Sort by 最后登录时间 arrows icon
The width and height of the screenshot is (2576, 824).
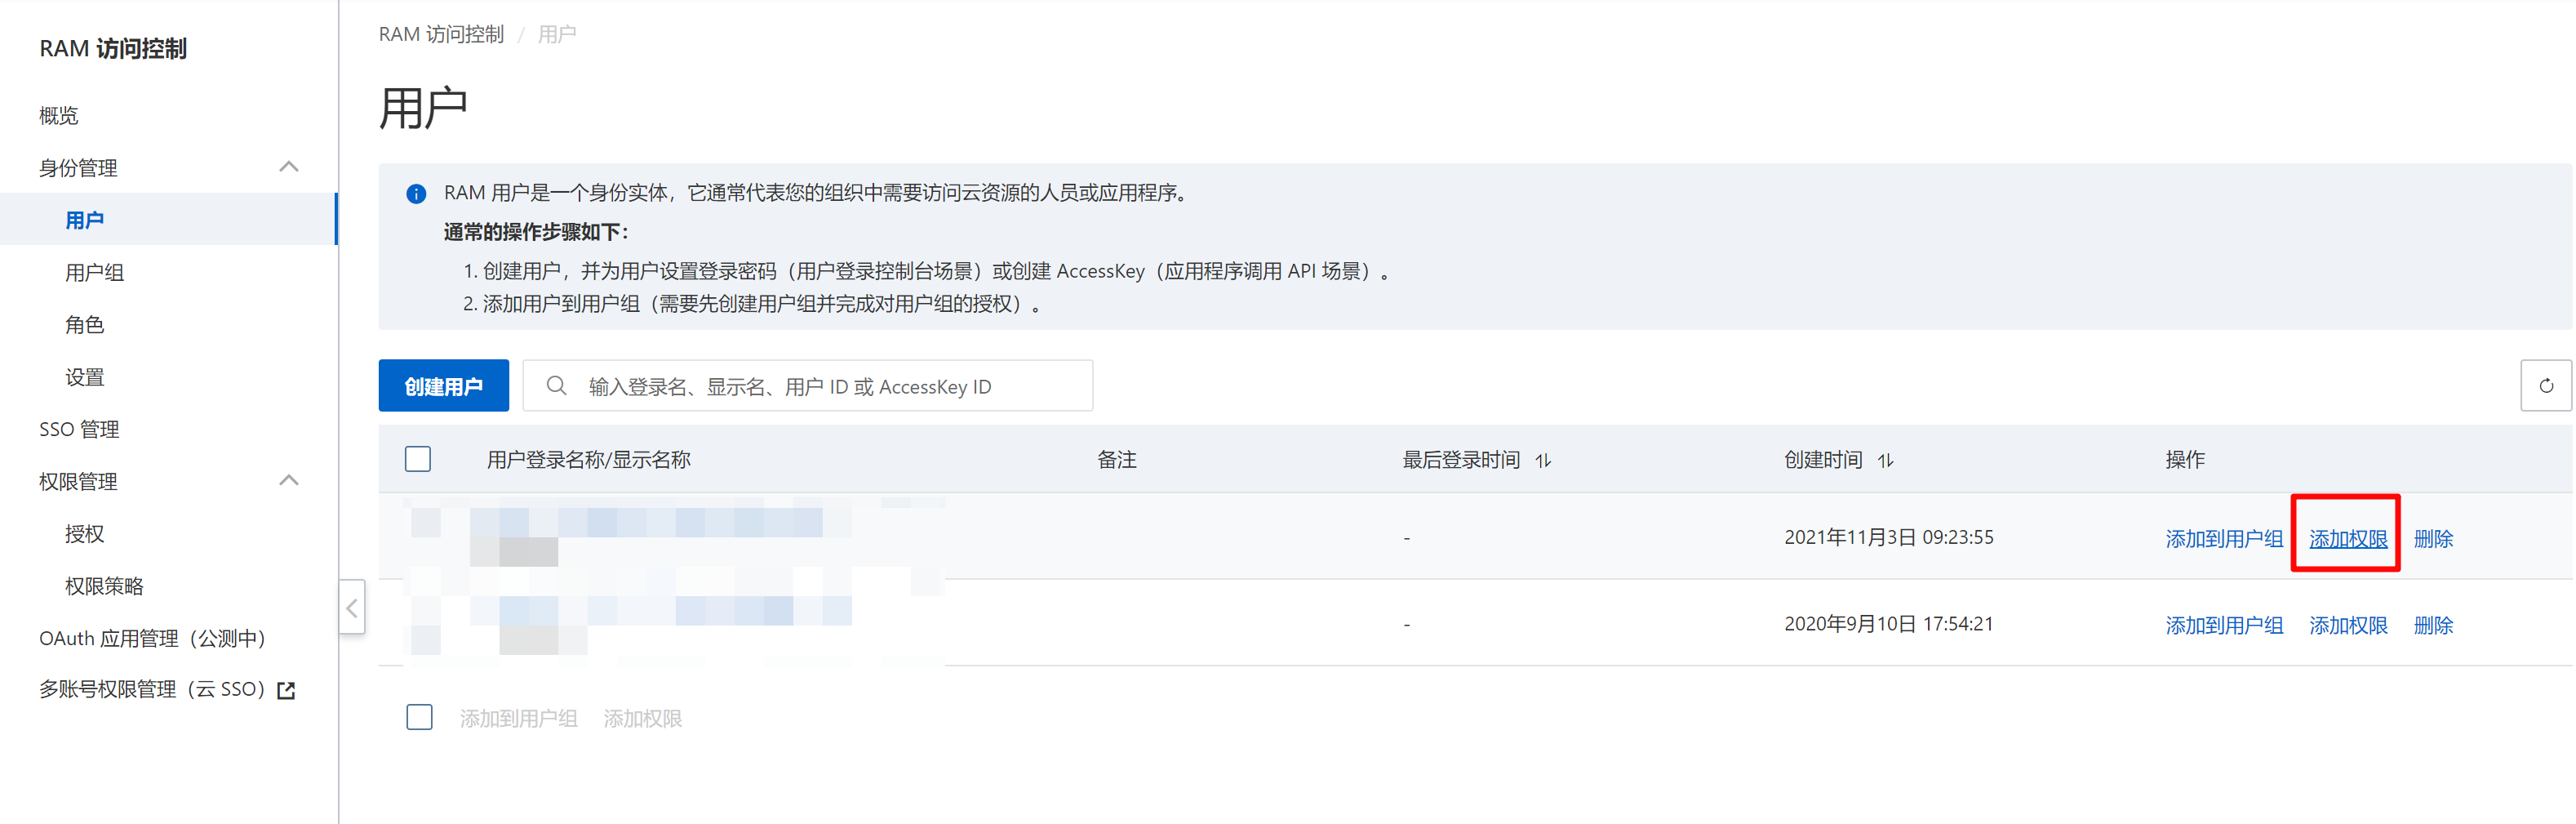point(1543,460)
